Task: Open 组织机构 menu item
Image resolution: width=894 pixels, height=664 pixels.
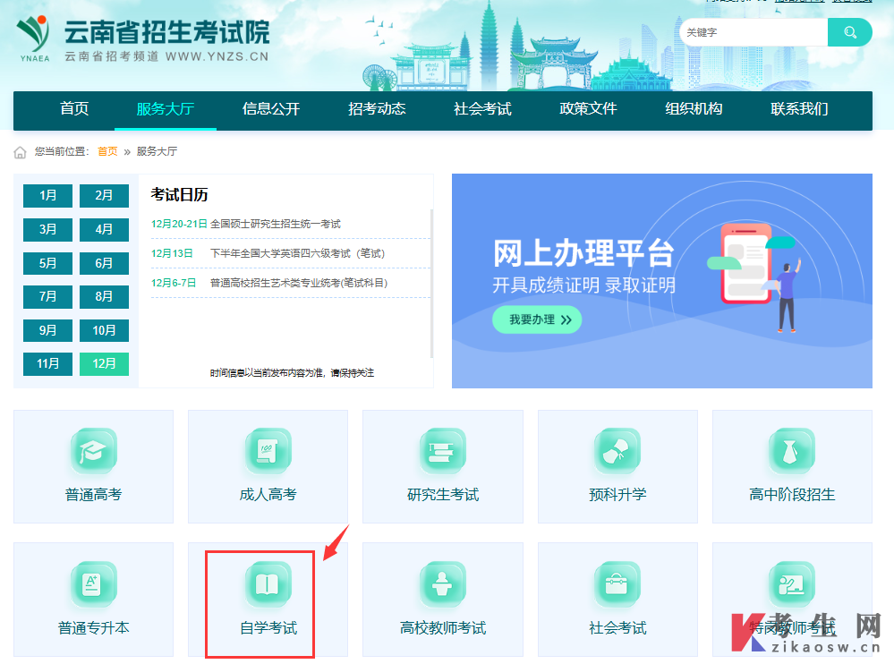Action: 694,109
